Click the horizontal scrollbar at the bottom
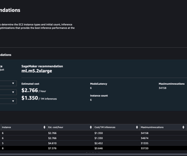This screenshot has width=187, height=156. click(x=93, y=155)
